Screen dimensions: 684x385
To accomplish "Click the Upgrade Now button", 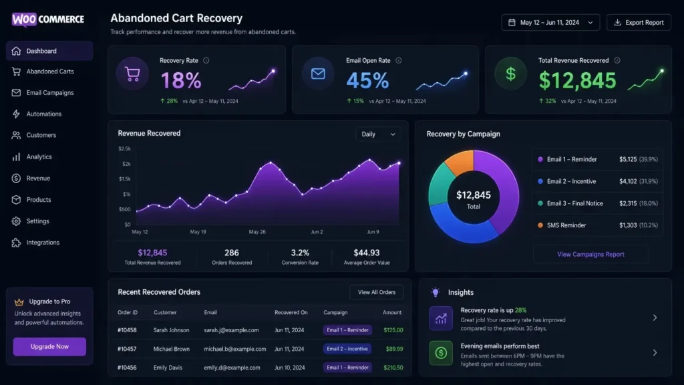I will point(49,347).
